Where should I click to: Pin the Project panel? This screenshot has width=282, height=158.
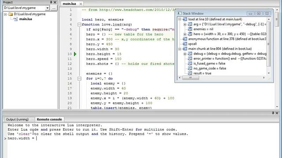[51, 2]
